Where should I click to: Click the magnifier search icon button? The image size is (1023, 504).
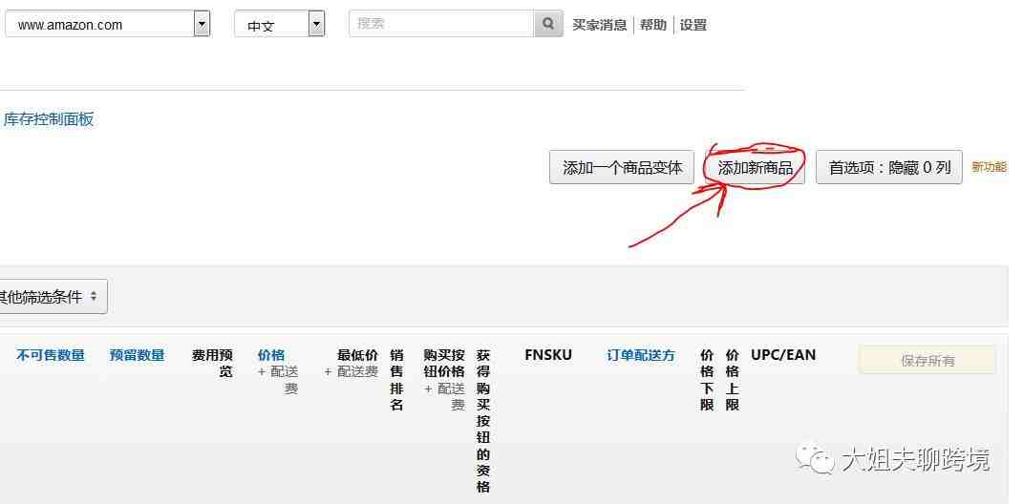point(548,24)
